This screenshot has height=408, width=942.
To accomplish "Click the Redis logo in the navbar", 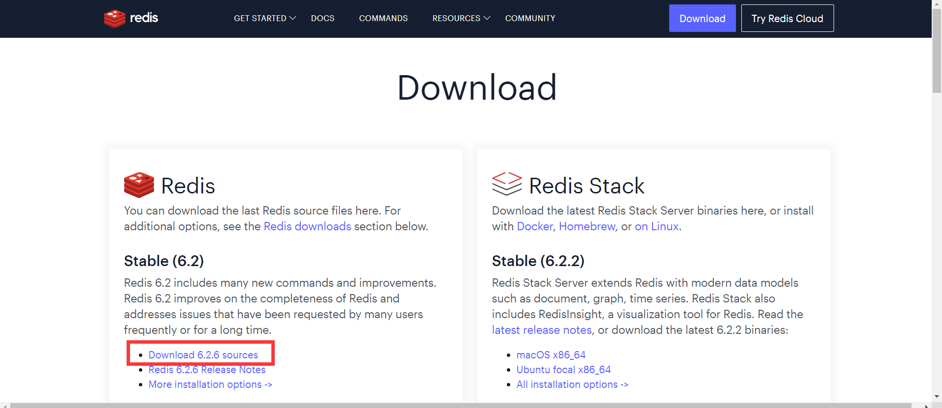I will [x=131, y=18].
